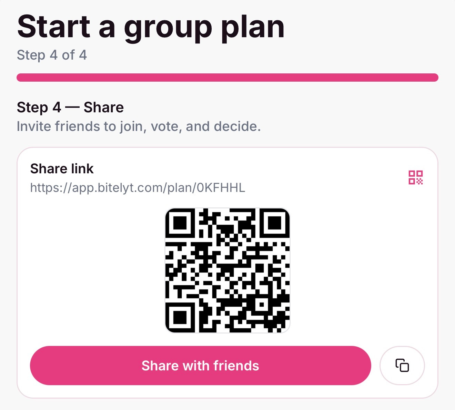The image size is (455, 410).
Task: Click the Step 4 — Share heading
Action: click(x=70, y=107)
